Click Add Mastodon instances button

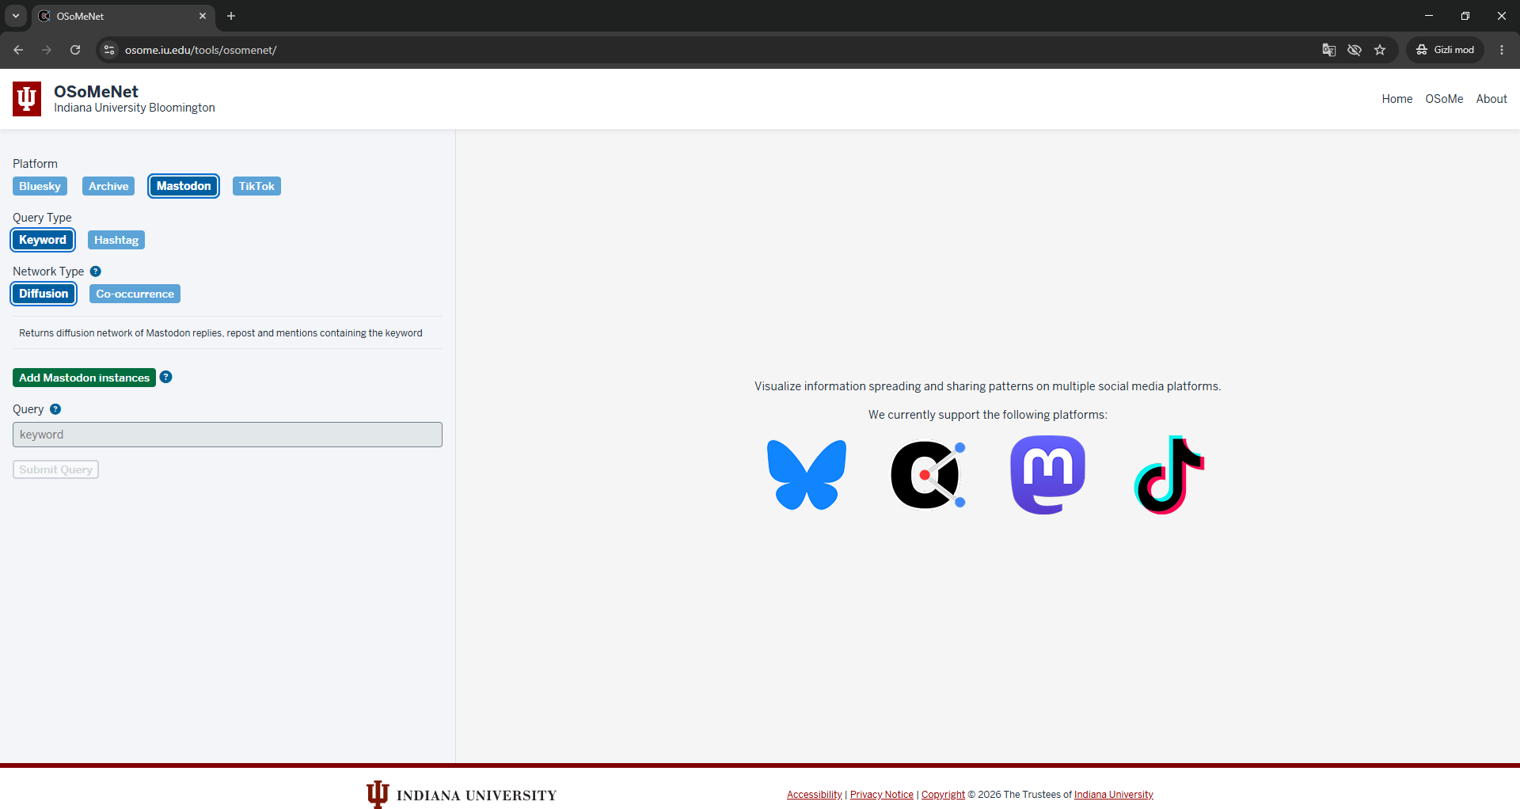point(84,378)
